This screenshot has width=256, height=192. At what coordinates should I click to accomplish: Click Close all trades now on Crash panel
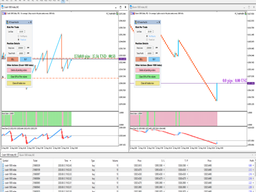pos(19,83)
